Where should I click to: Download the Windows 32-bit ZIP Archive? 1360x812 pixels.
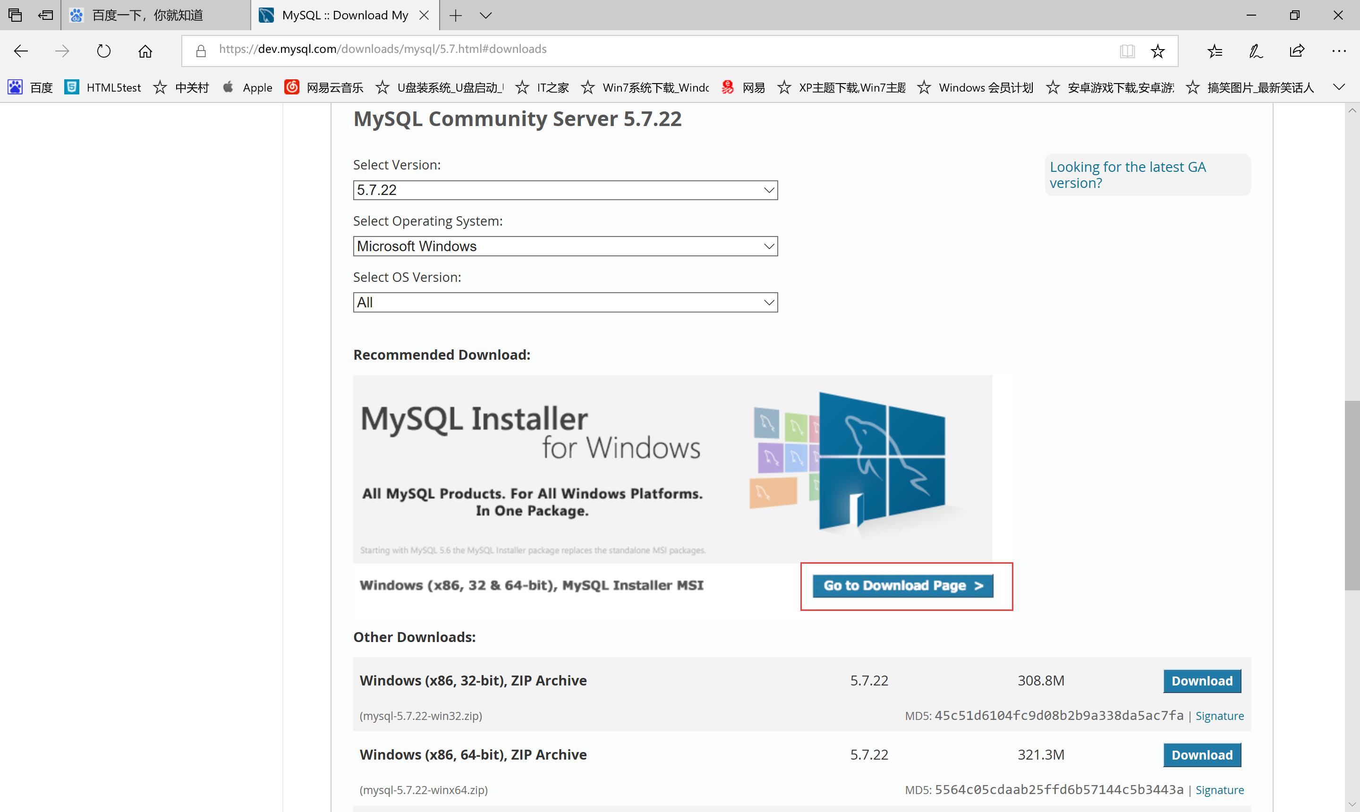tap(1201, 681)
